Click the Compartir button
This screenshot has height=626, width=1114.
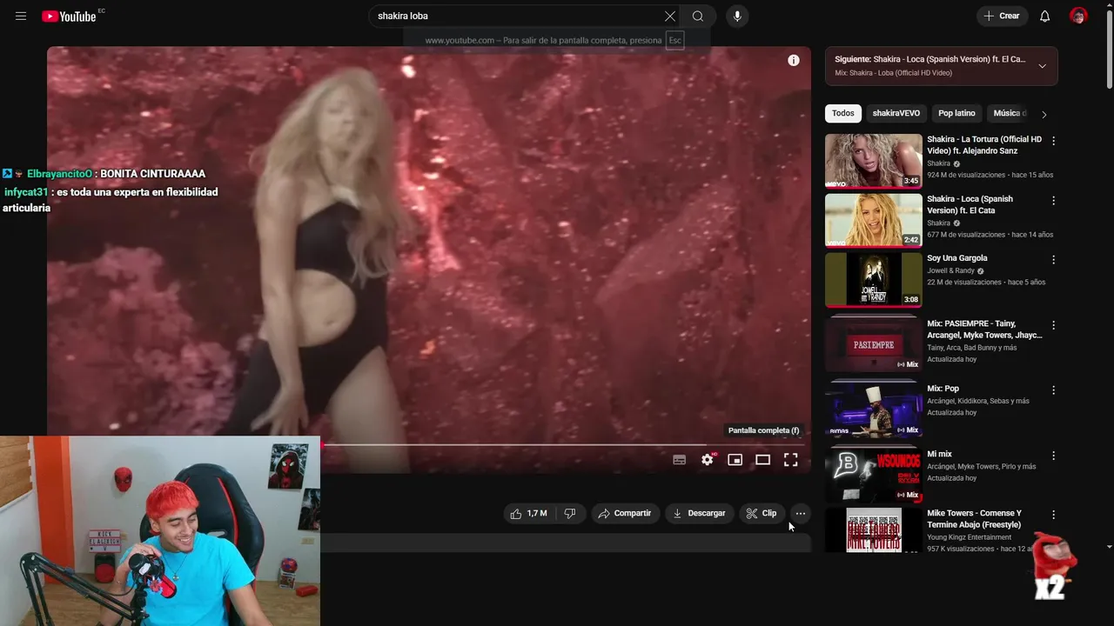click(624, 514)
